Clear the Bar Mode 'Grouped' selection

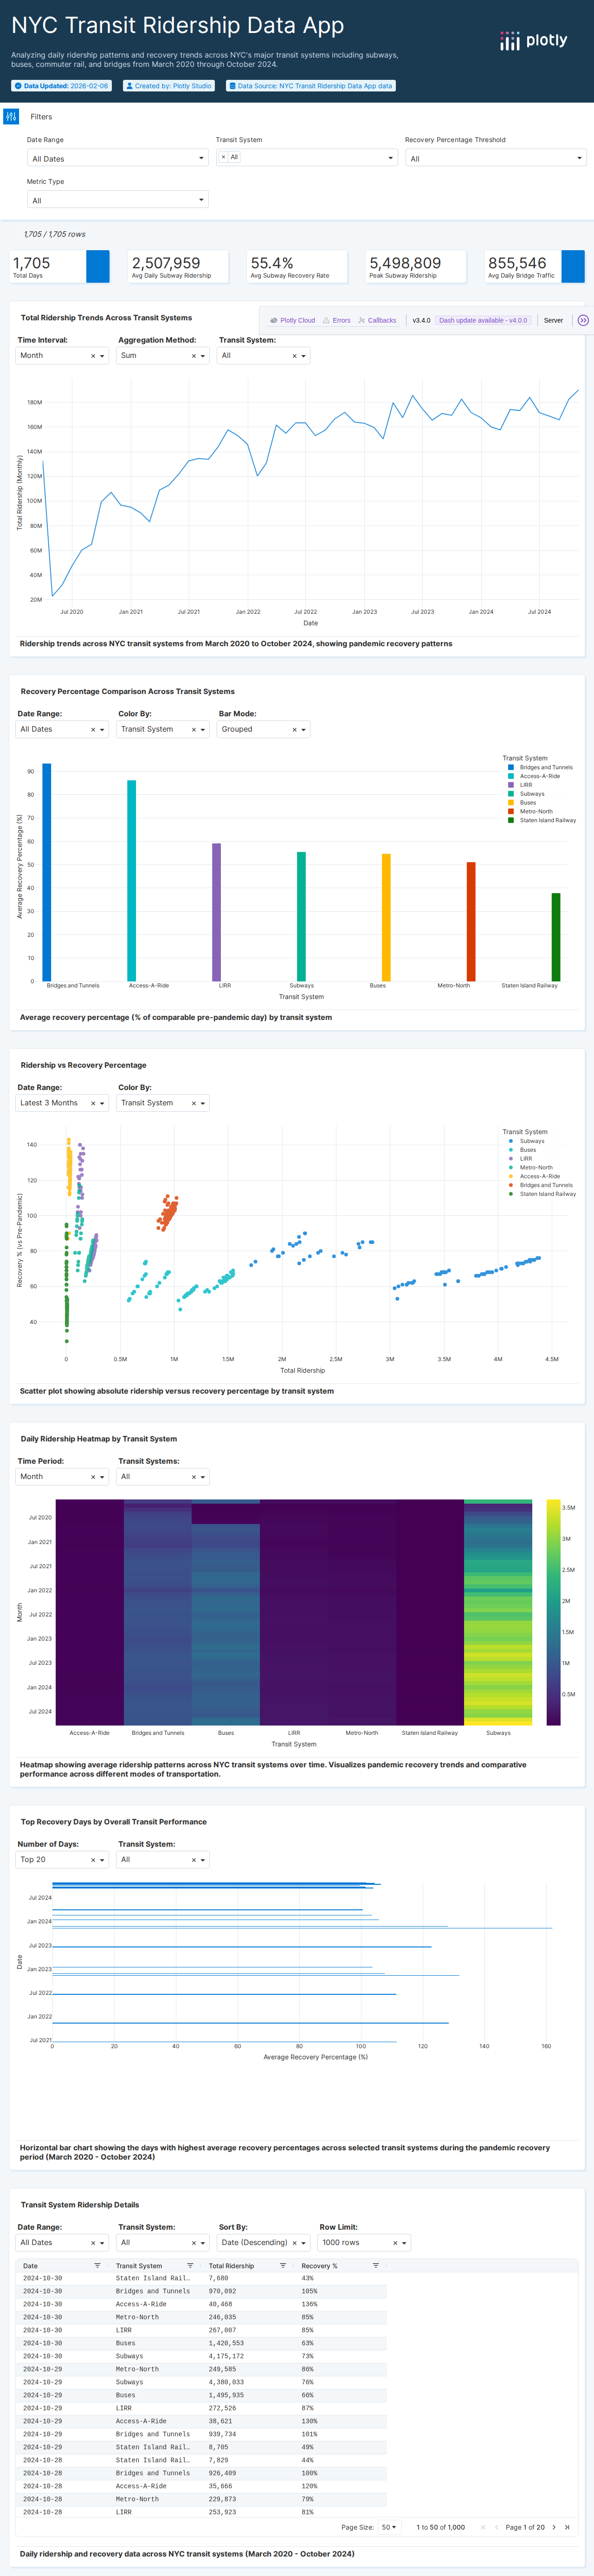click(295, 730)
